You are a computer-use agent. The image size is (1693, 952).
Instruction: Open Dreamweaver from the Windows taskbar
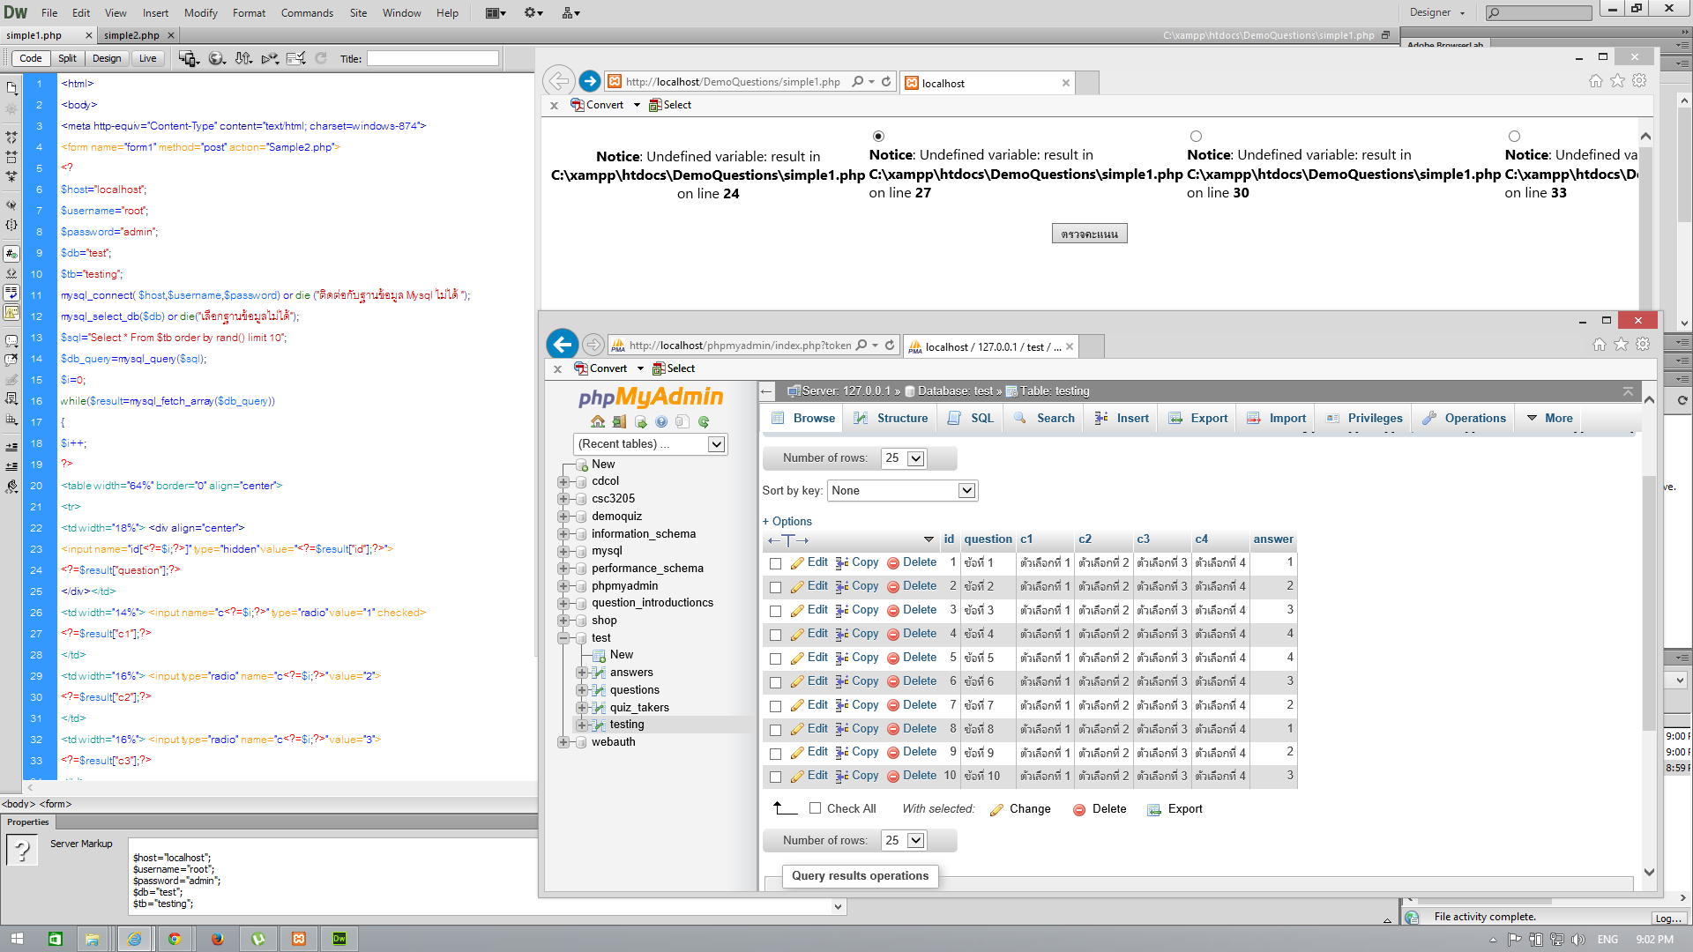pyautogui.click(x=339, y=939)
